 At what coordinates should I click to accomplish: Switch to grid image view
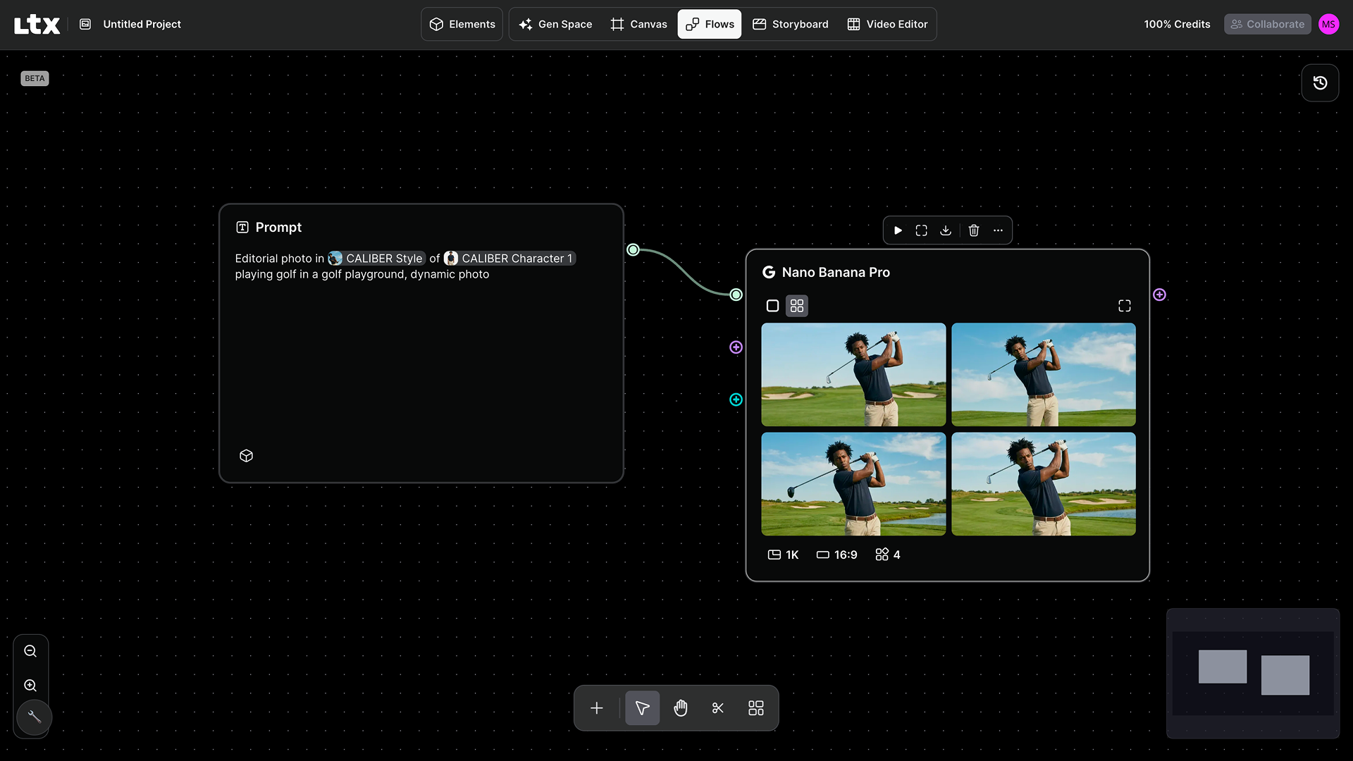click(x=797, y=306)
